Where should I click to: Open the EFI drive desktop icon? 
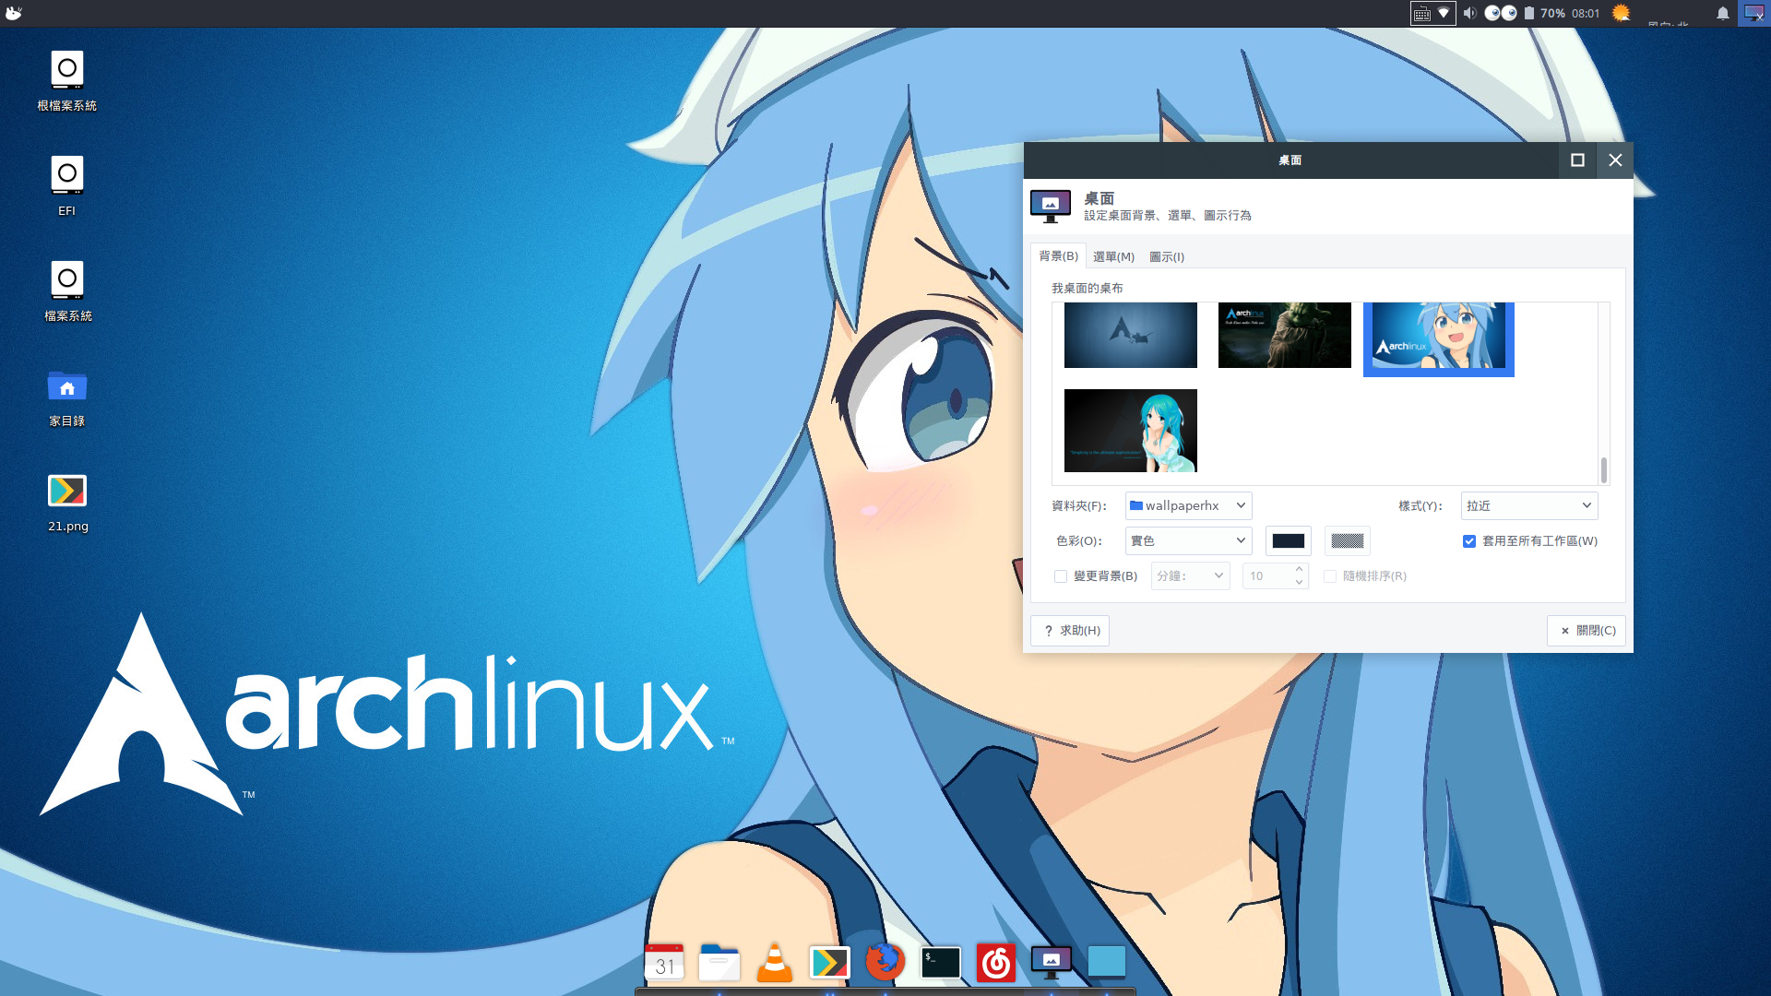tap(67, 175)
